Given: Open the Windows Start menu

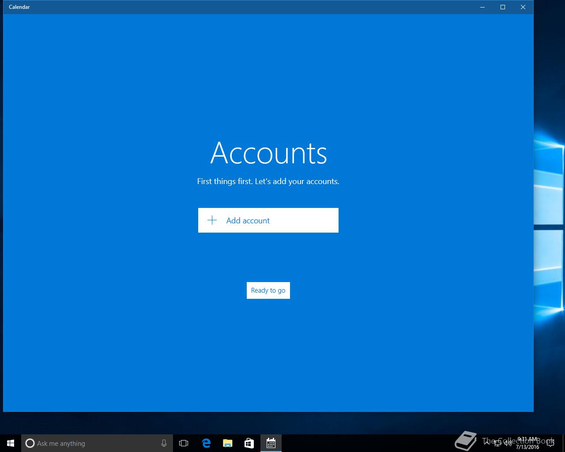Looking at the screenshot, I should tap(11, 443).
